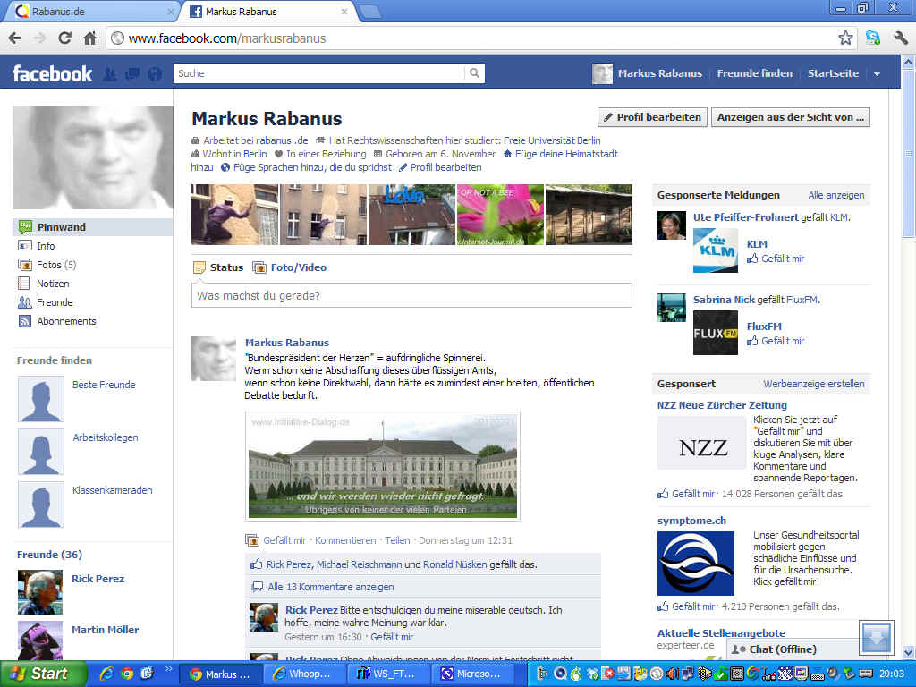Go to browser home page icon
The height and width of the screenshot is (687, 916).
tap(89, 38)
